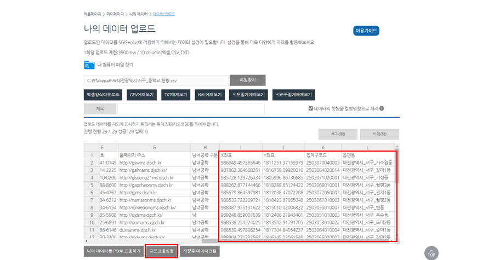This screenshot has width=483, height=260.
Task: Open the 이용가이드 guide button
Action: pyautogui.click(x=366, y=31)
